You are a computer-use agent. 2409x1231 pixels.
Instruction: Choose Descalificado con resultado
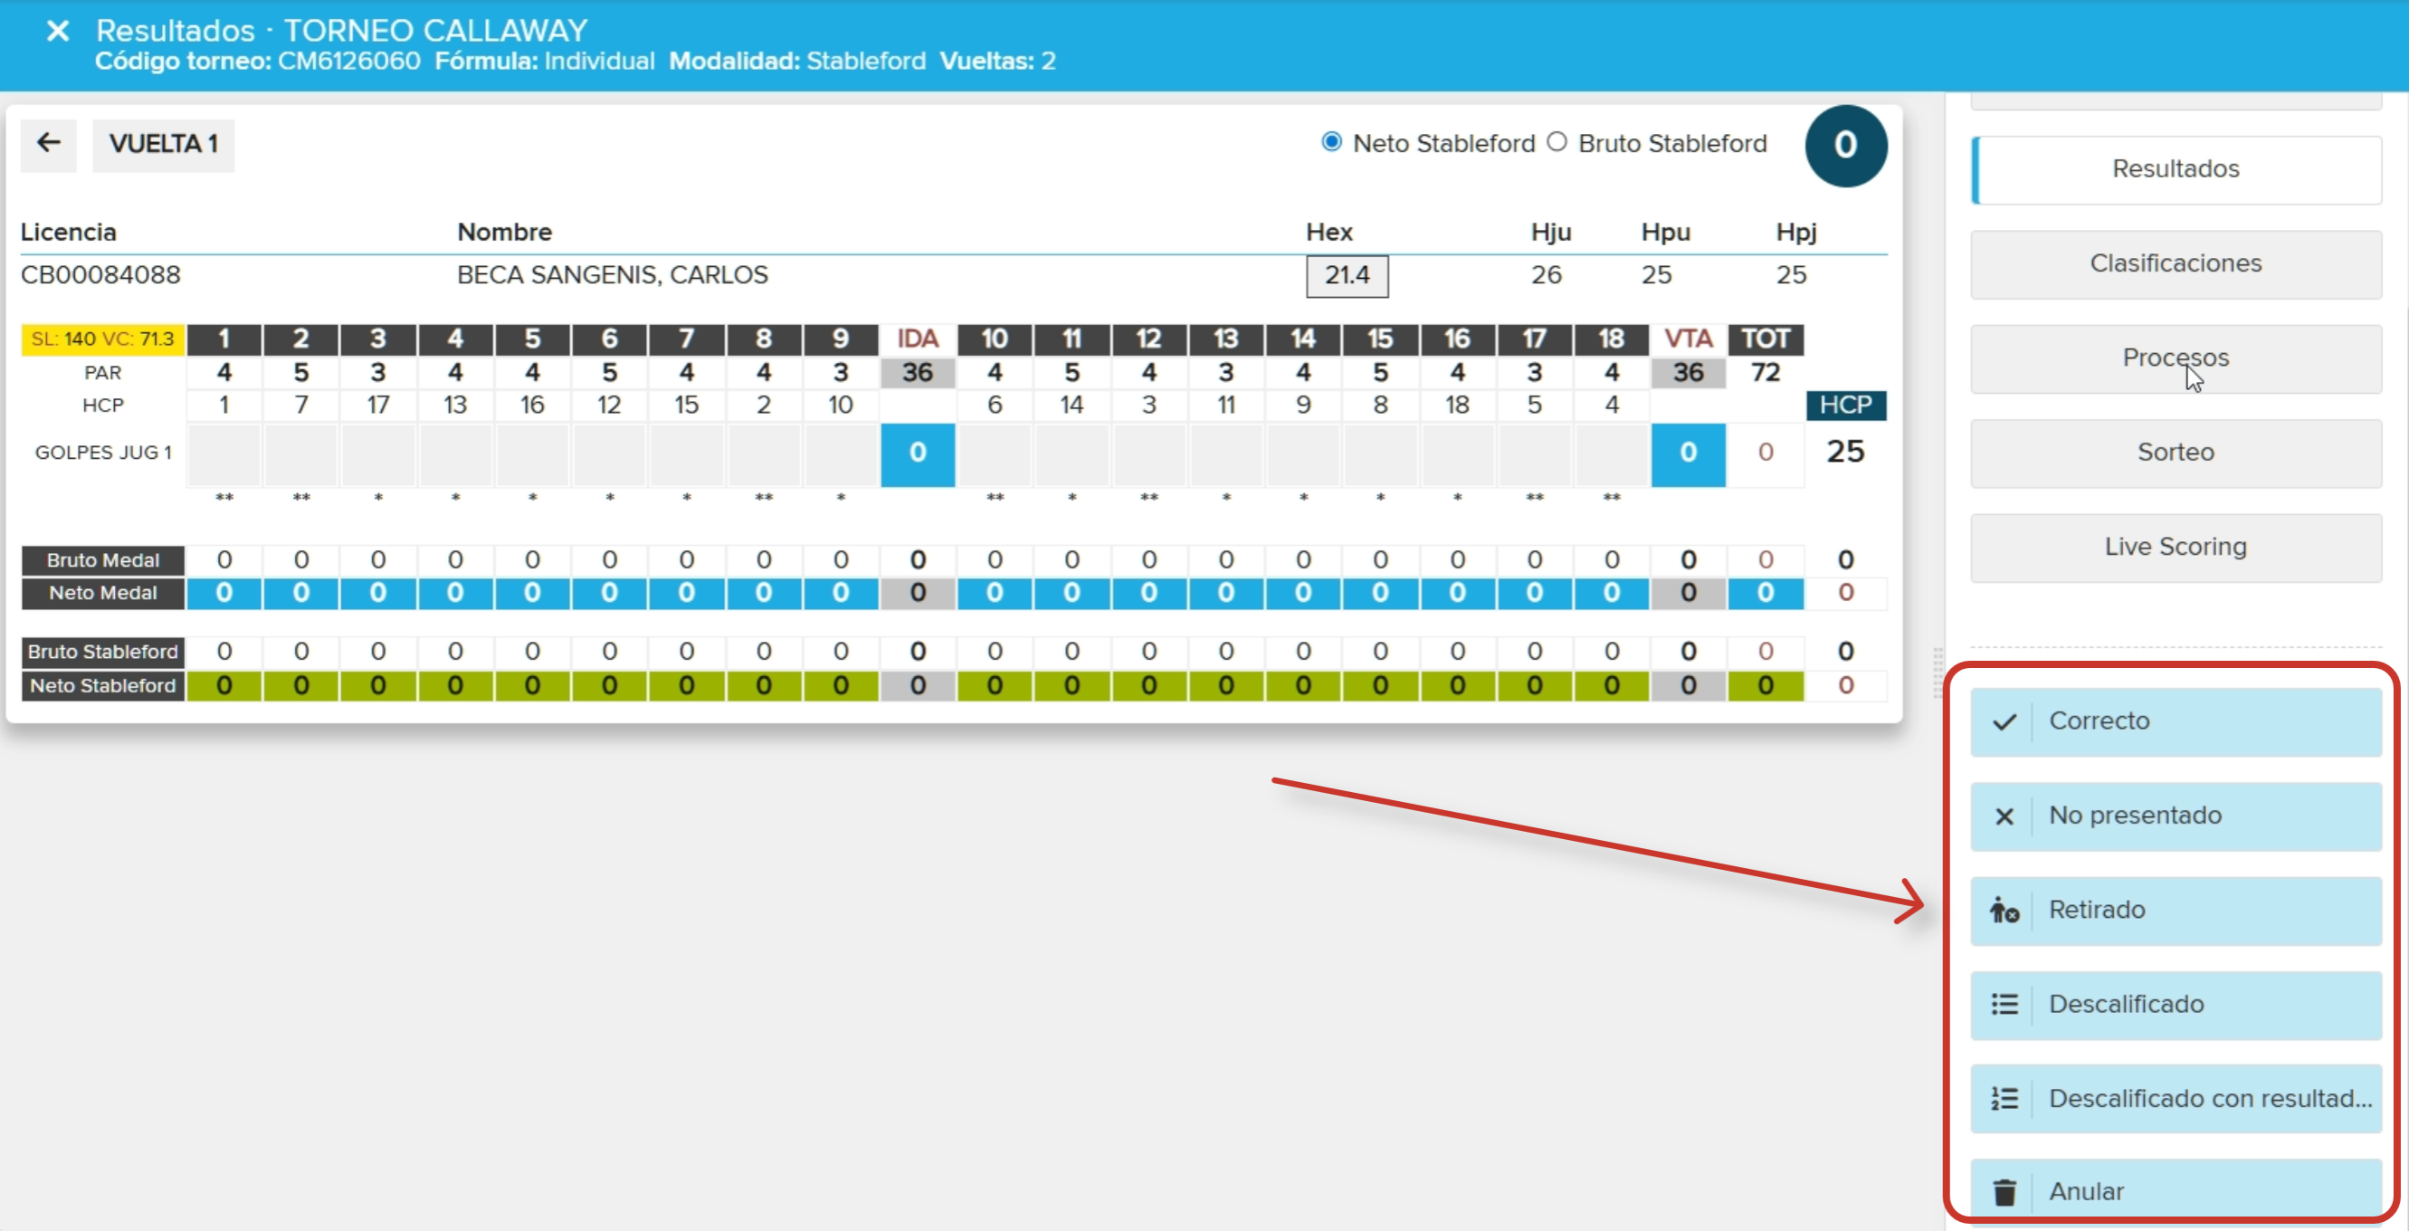(x=2176, y=1098)
